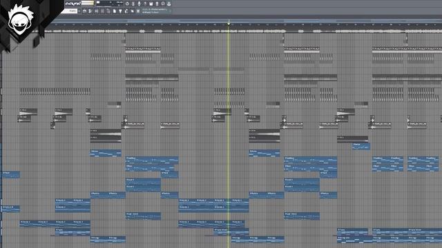Click the oscilloscope waveform display
This screenshot has width=442, height=248.
pyautogui.click(x=73, y=3)
